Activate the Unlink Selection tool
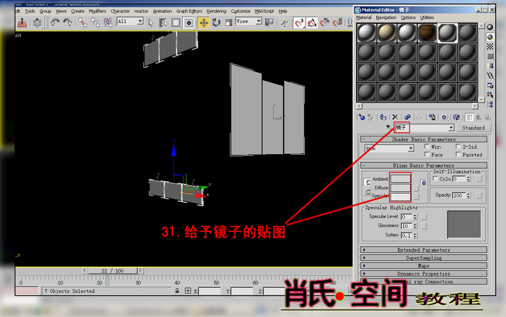The width and height of the screenshot is (506, 317). coord(95,23)
